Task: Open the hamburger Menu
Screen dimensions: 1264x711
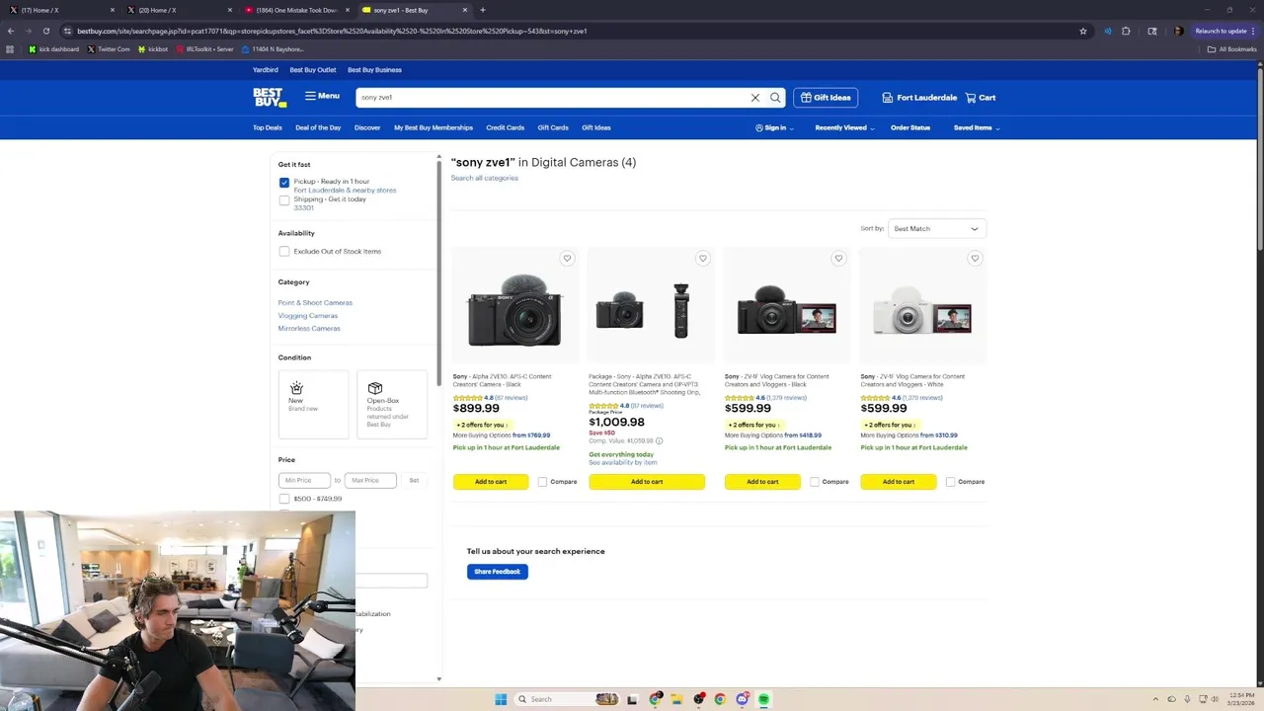Action: (322, 96)
